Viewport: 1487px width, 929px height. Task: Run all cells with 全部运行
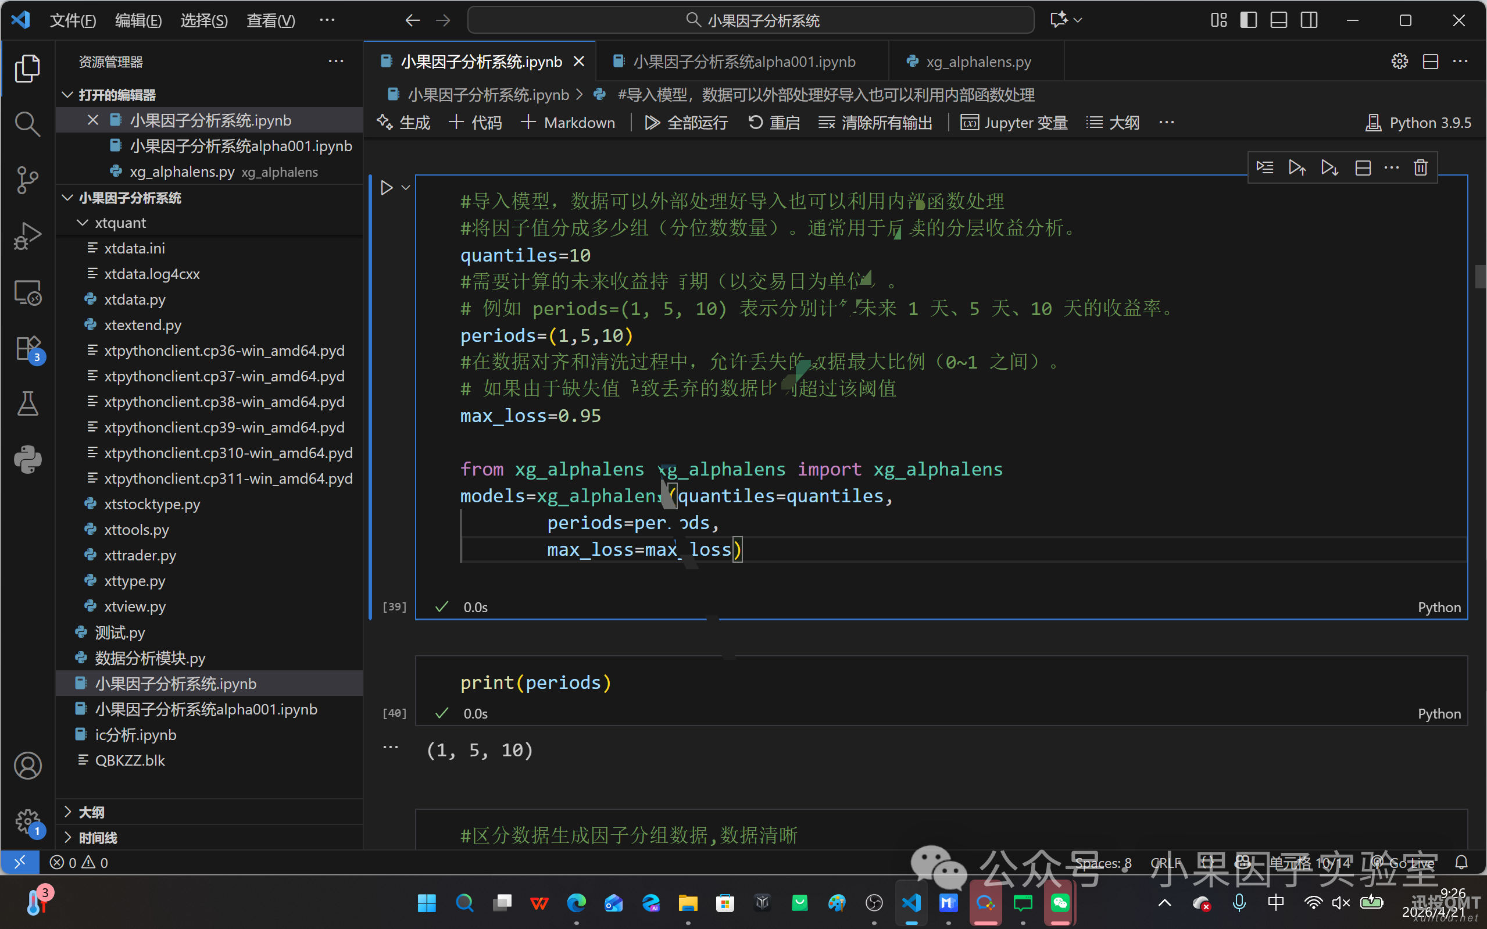click(685, 122)
